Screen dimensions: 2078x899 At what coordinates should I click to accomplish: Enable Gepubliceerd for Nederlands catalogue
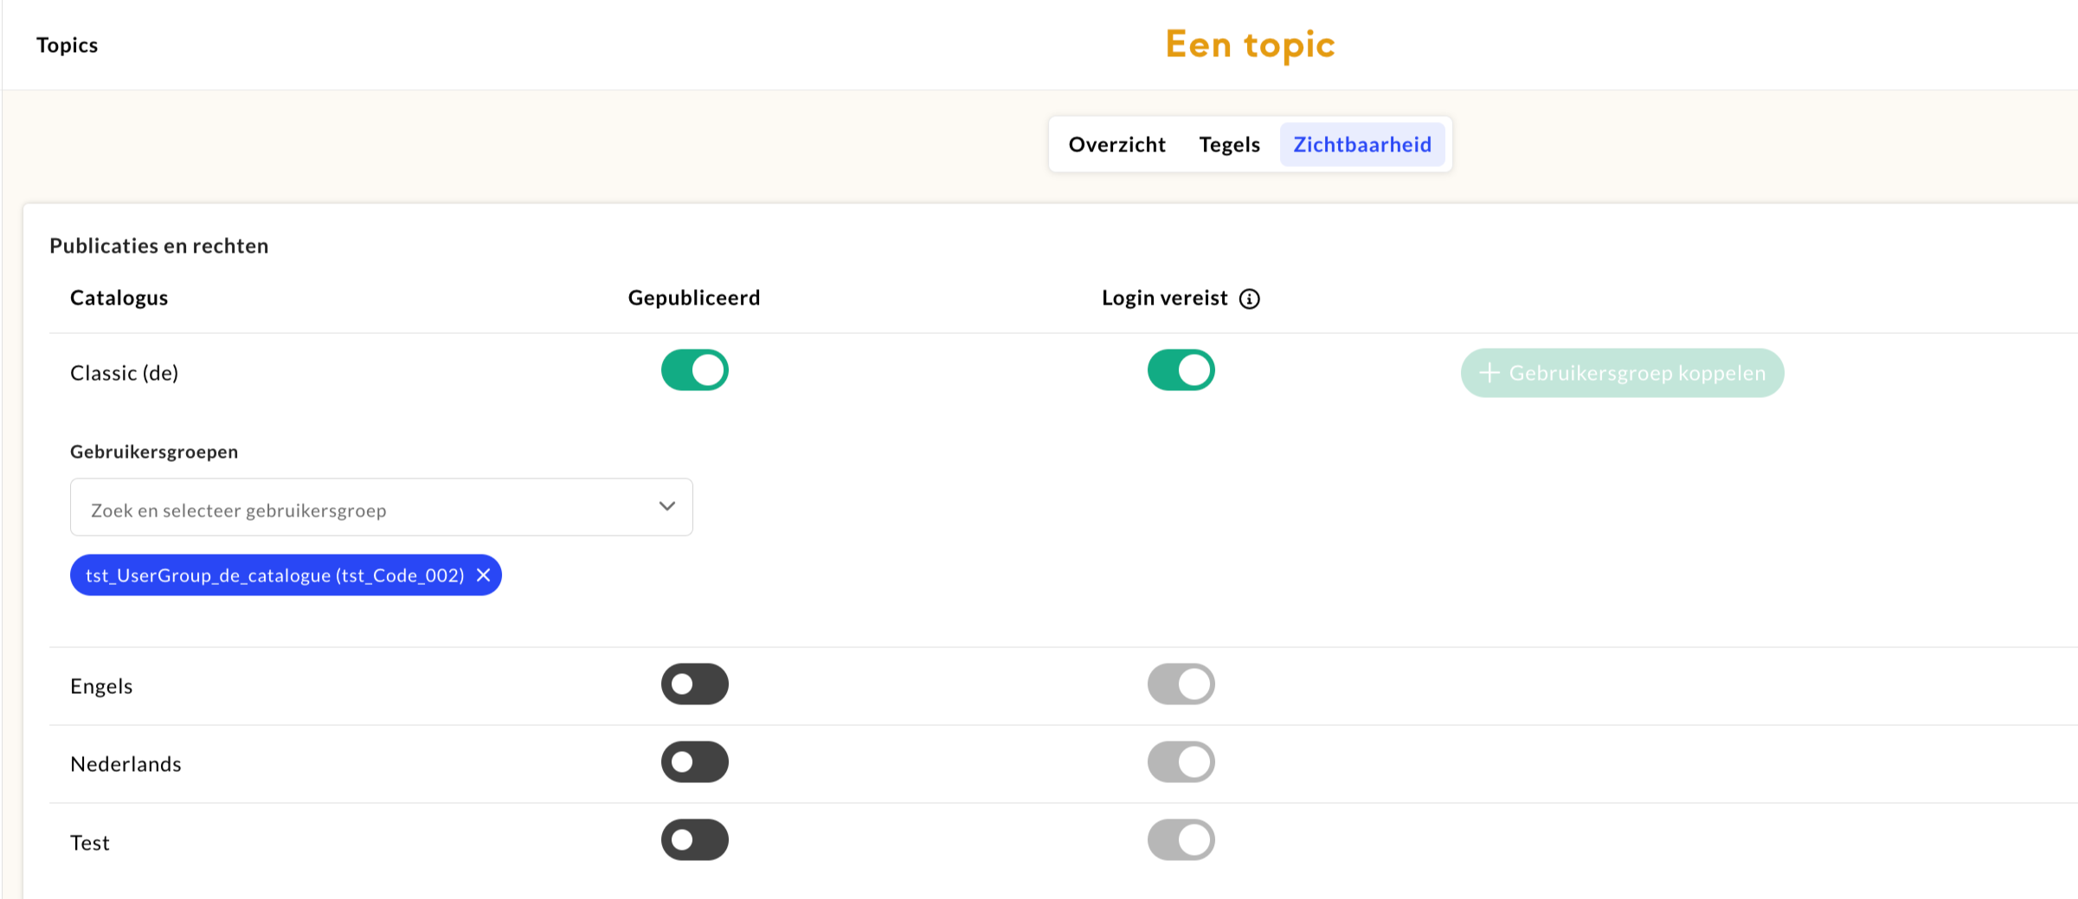coord(694,762)
